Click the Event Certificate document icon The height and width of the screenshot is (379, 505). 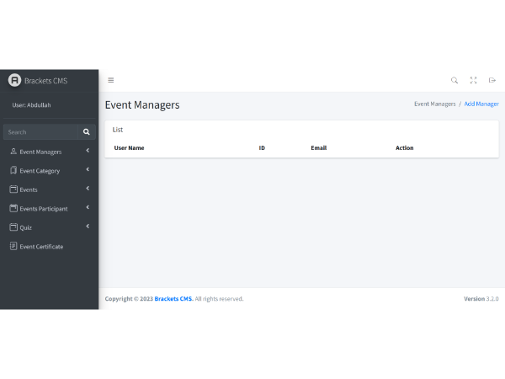tap(13, 246)
